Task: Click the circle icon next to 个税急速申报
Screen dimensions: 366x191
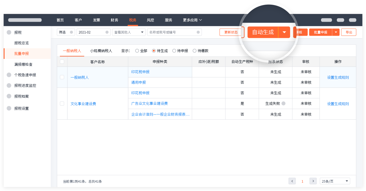Action: click(9, 75)
